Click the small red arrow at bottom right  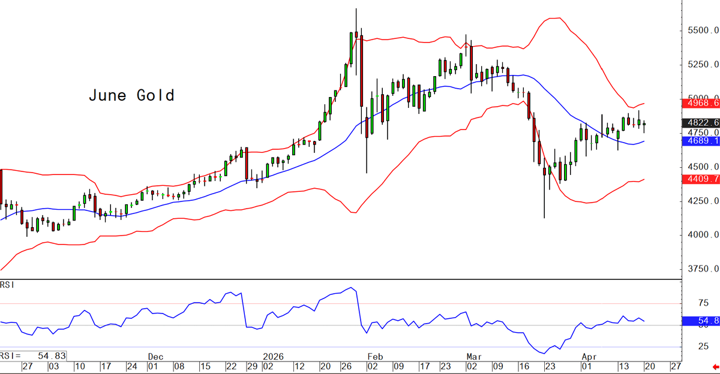point(715,367)
